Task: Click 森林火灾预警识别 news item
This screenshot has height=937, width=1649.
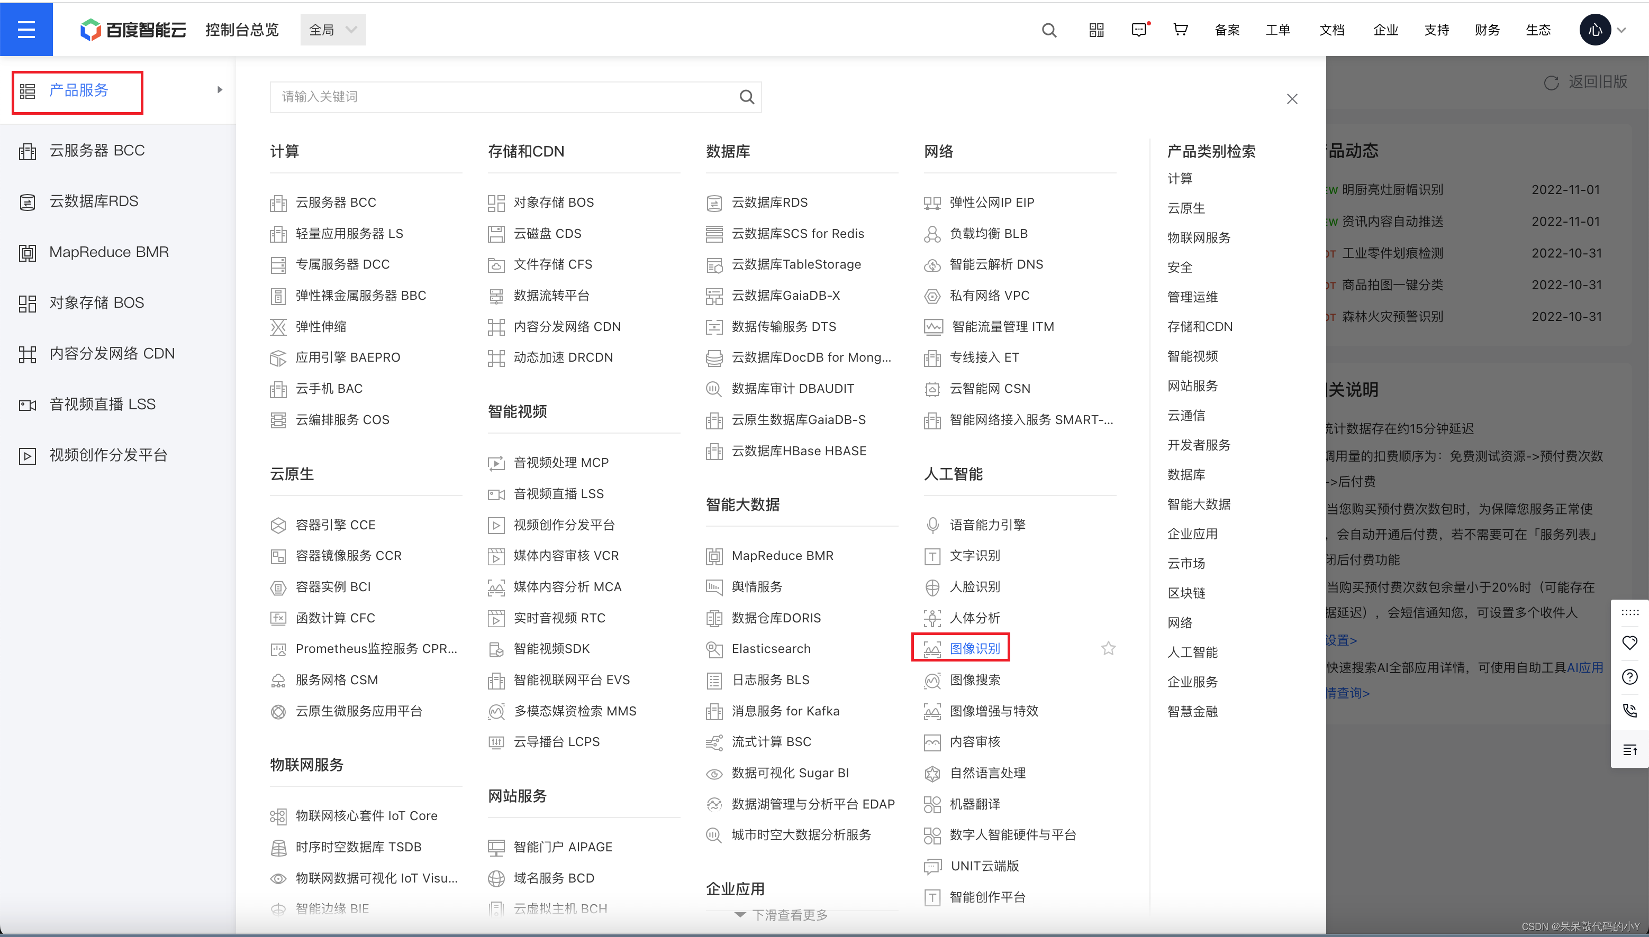Action: coord(1392,317)
